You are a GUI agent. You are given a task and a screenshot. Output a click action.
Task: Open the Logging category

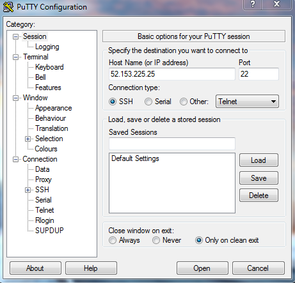[x=47, y=47]
